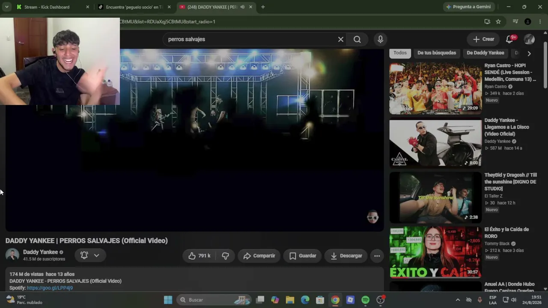The image size is (548, 308).
Task: Clear the 'perros salvajes' search text
Action: [x=341, y=39]
